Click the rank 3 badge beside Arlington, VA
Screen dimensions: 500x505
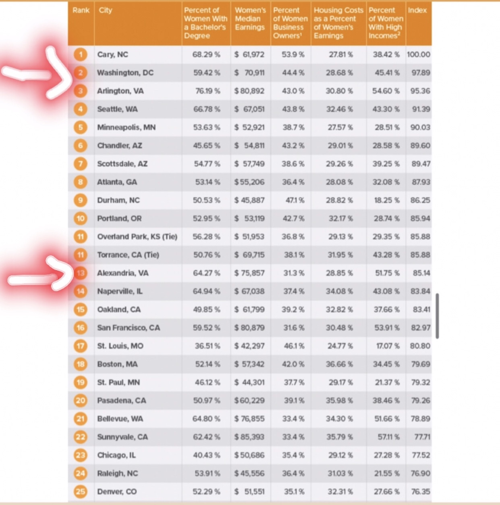point(81,91)
